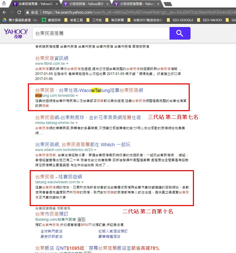Click the minsu.taitung.emmm.tw URL text
Image resolution: width=236 pixels, height=253 pixels.
click(55, 123)
